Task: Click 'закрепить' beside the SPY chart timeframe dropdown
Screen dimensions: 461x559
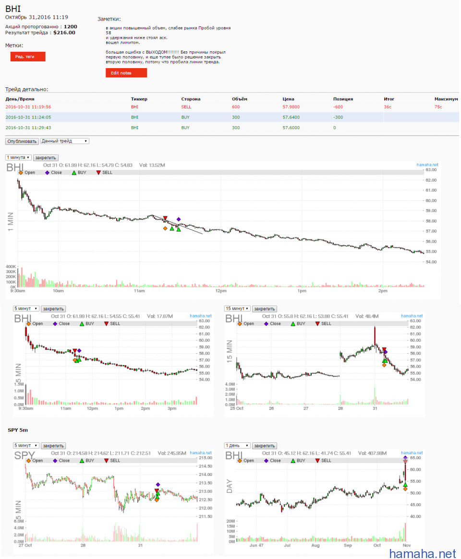Action: coord(53,446)
